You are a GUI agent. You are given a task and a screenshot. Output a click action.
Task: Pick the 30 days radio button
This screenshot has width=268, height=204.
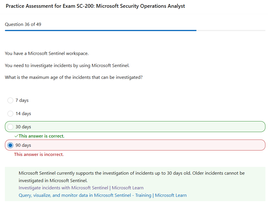10,127
